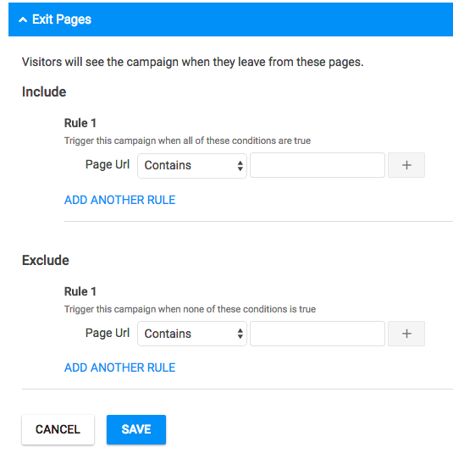
Task: Click the 'none of these conditions' description
Action: (190, 309)
